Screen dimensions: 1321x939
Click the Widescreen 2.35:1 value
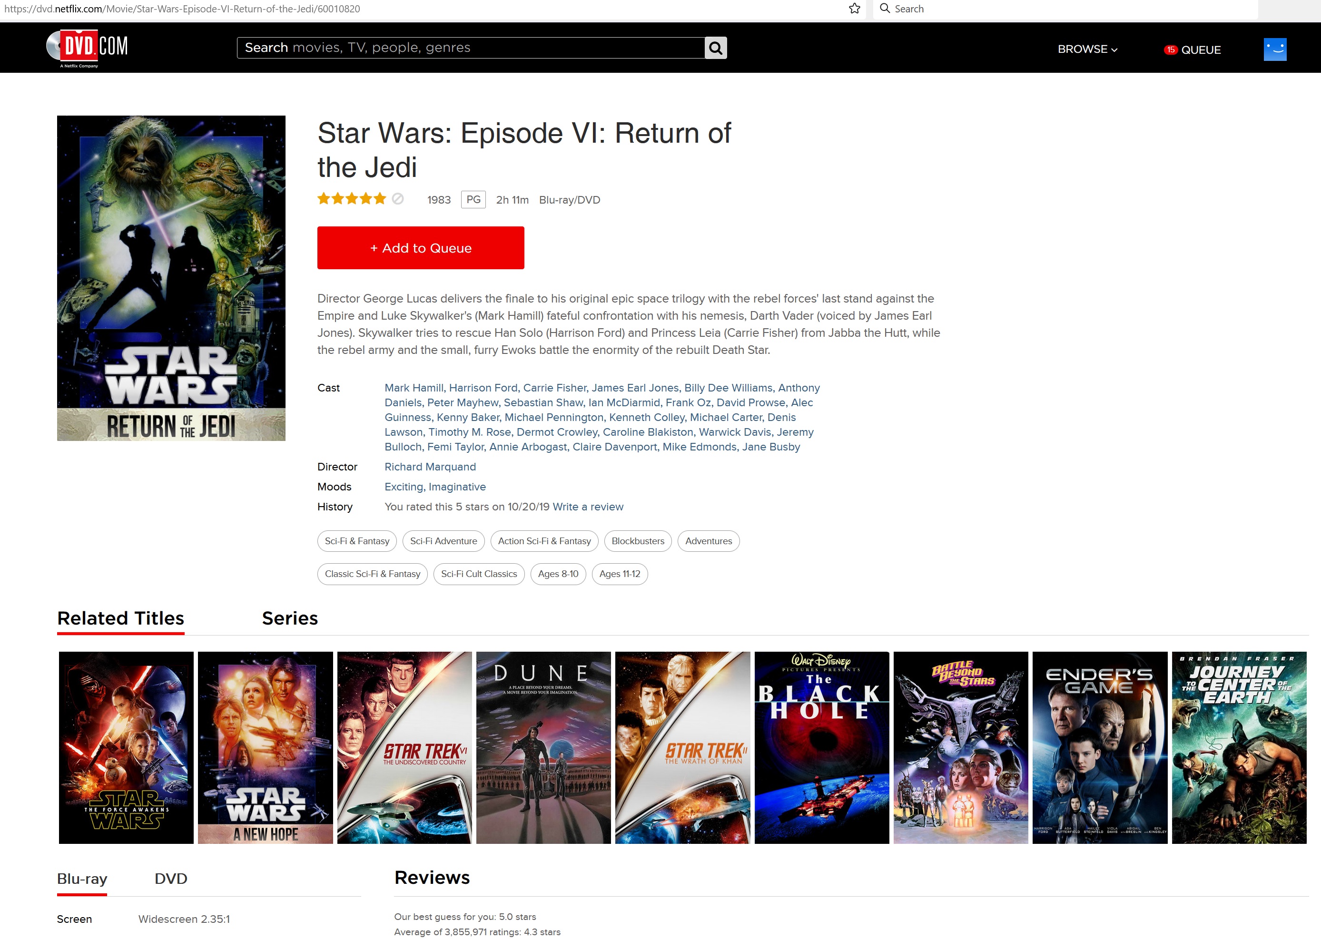pyautogui.click(x=184, y=919)
